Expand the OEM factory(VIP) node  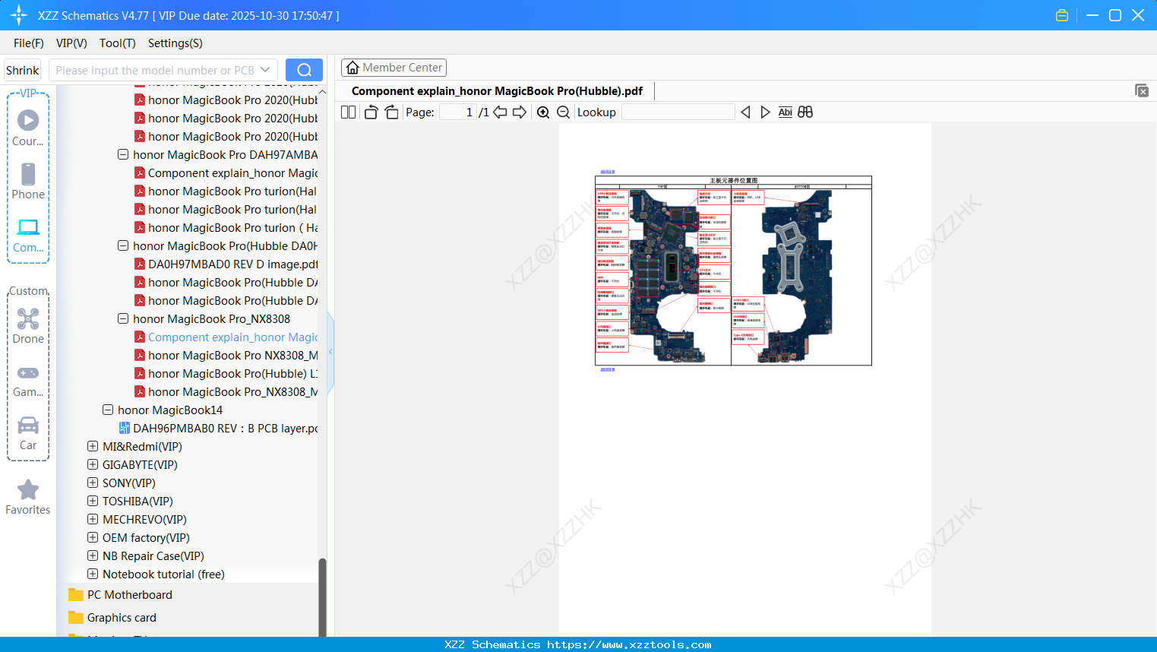[x=93, y=537]
